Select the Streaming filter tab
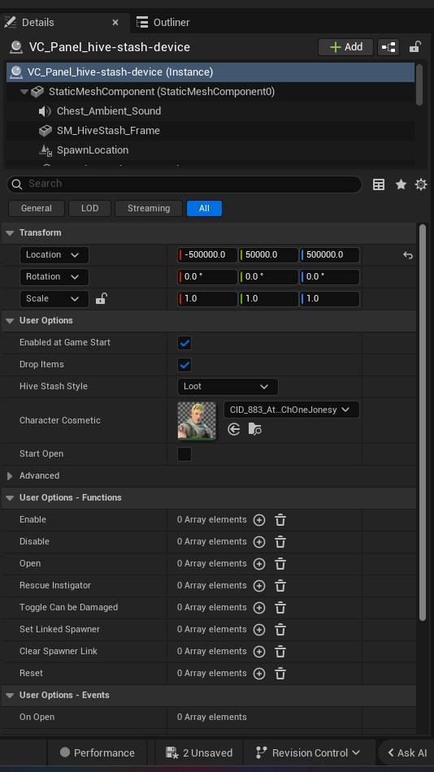Image resolution: width=434 pixels, height=772 pixels. click(148, 208)
